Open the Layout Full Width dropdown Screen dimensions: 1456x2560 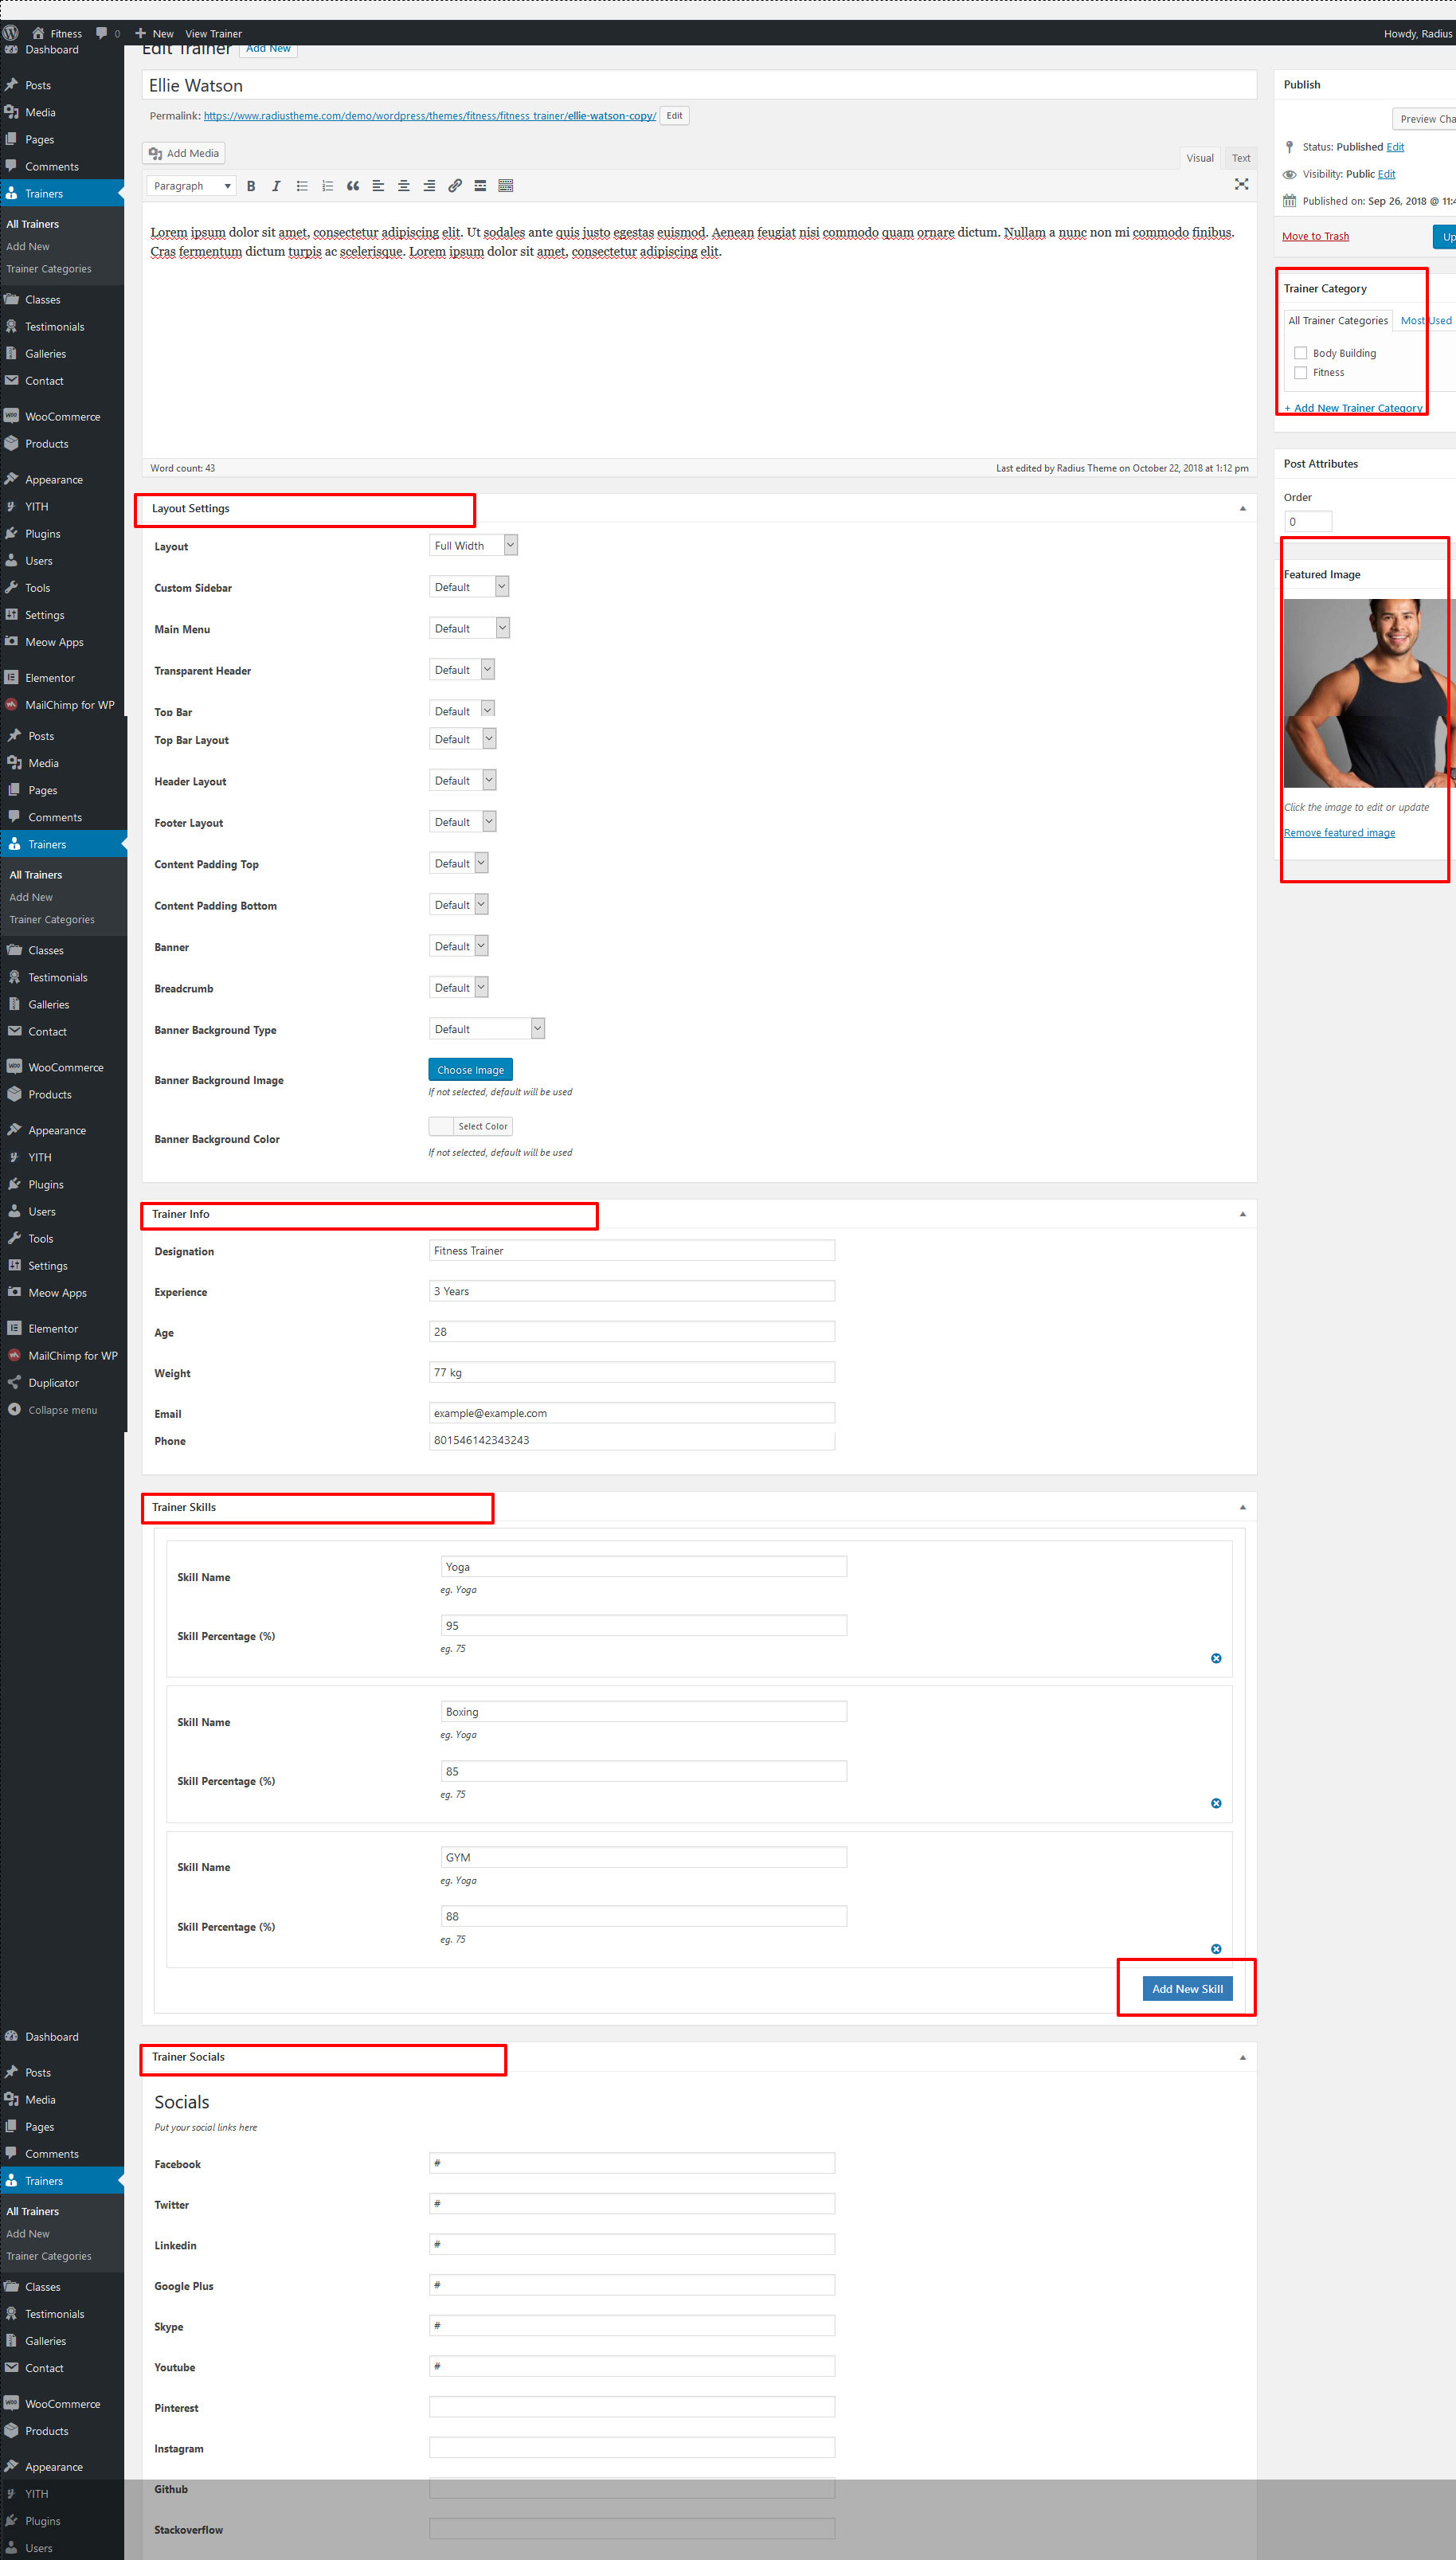473,545
